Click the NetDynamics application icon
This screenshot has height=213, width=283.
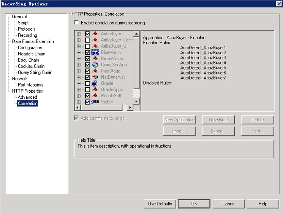(95, 77)
